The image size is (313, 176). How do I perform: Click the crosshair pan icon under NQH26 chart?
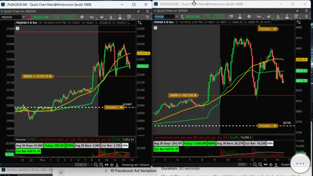pyautogui.click(x=112, y=165)
